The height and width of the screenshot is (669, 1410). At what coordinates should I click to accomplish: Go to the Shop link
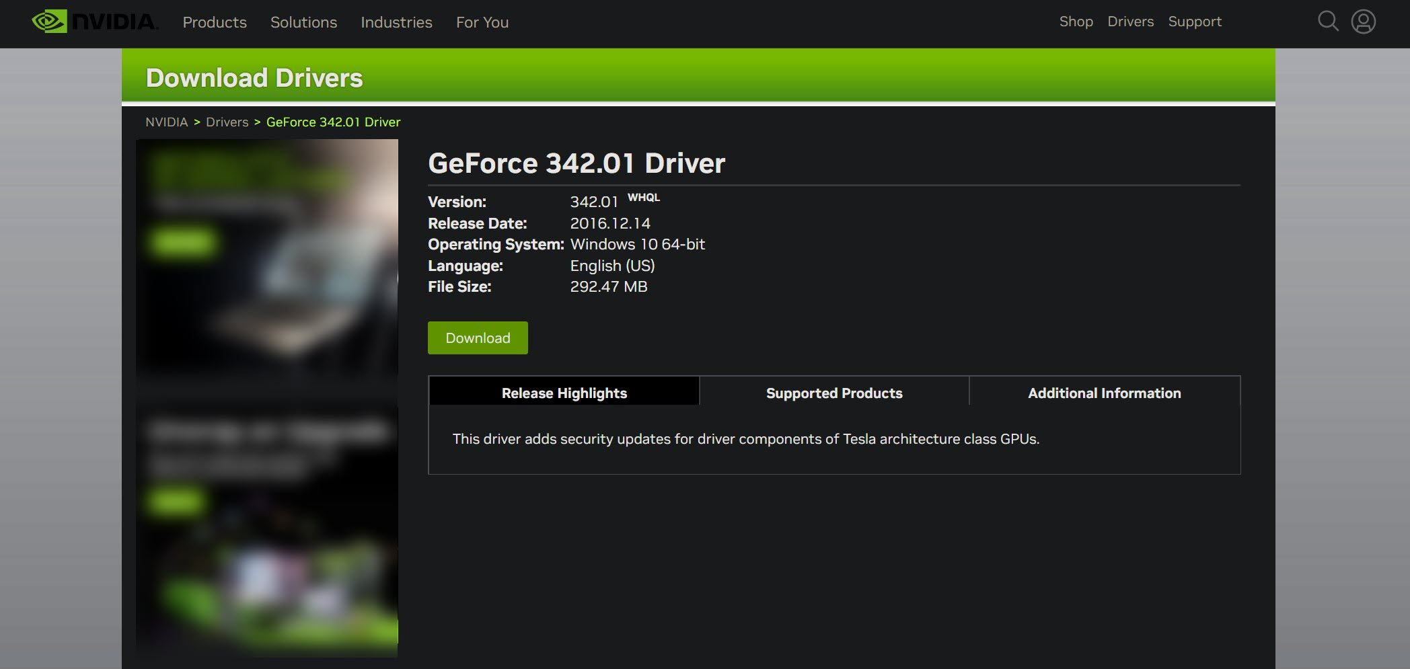pyautogui.click(x=1076, y=22)
